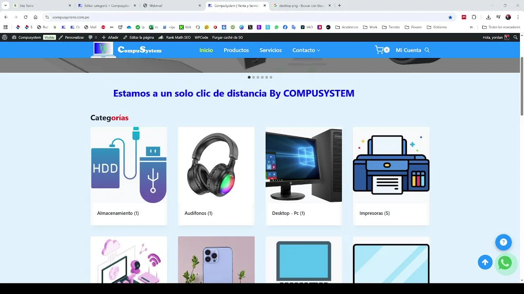Go to Inicio in site menu
The height and width of the screenshot is (294, 524).
206,50
